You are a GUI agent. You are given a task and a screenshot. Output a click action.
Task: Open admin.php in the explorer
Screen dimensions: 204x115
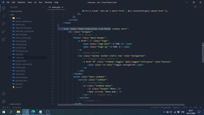tap(20, 25)
